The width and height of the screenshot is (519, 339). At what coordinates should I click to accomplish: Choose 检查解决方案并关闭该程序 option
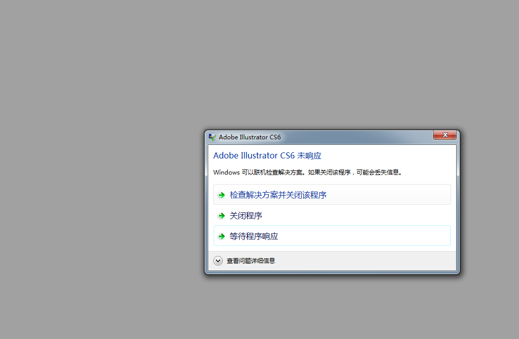click(x=332, y=195)
